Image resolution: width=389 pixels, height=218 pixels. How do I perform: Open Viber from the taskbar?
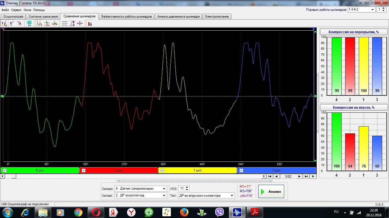click(x=220, y=212)
